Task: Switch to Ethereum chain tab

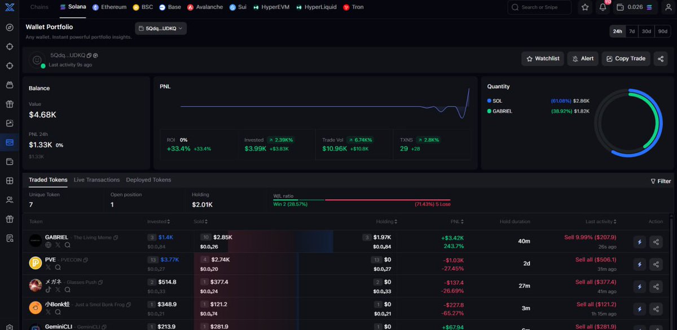Action: [109, 7]
